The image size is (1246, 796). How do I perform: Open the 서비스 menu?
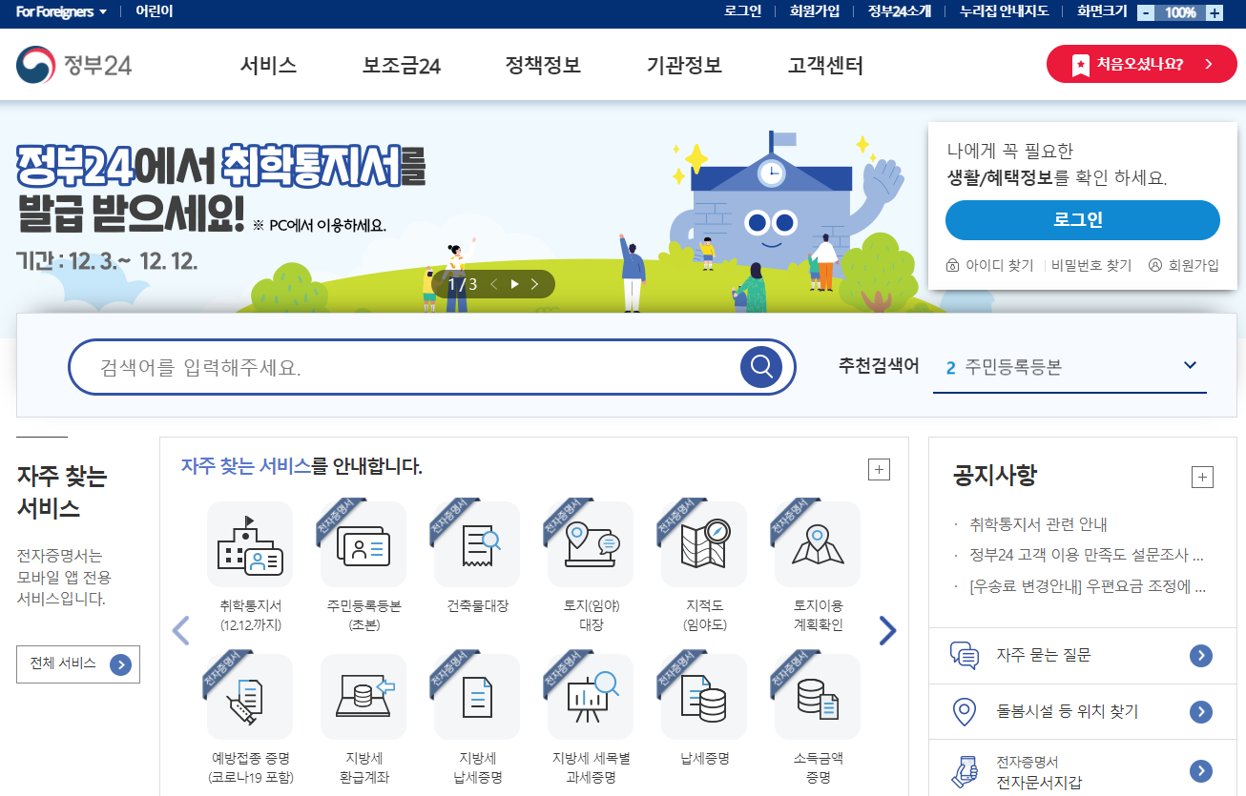pos(268,66)
